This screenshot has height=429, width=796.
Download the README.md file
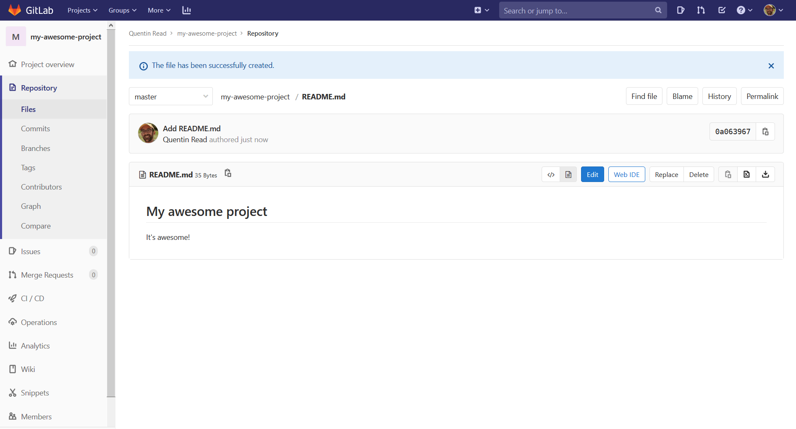[x=765, y=174]
